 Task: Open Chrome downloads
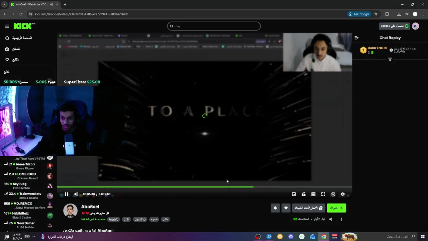pos(399,14)
